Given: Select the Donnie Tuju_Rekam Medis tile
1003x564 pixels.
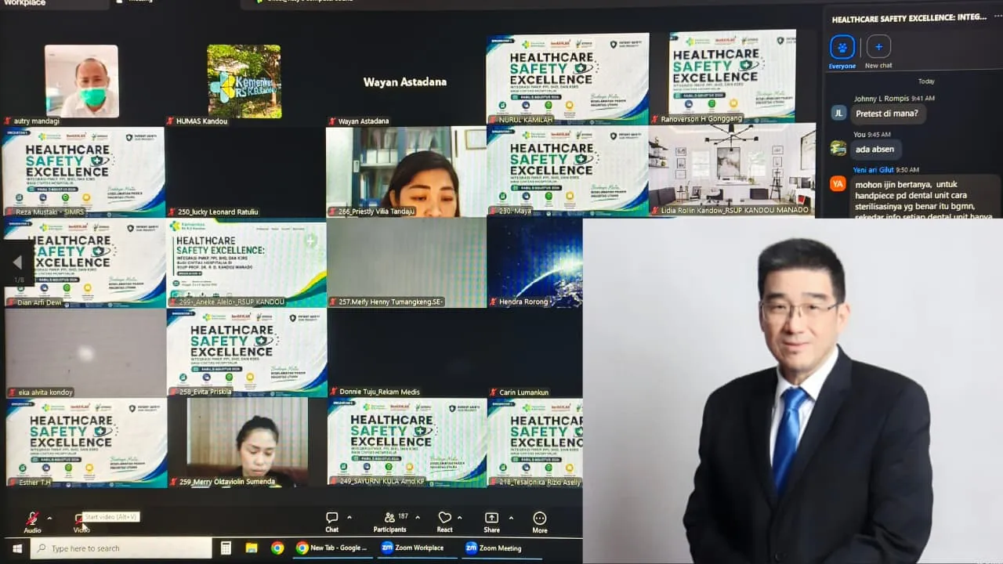Looking at the screenshot, I should [x=406, y=353].
